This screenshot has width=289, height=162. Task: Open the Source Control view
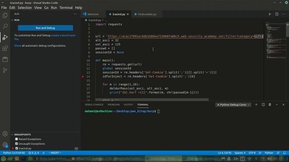[x=5, y=70]
